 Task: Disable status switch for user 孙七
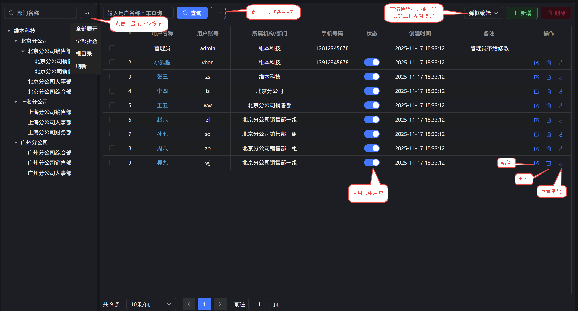pyautogui.click(x=372, y=134)
